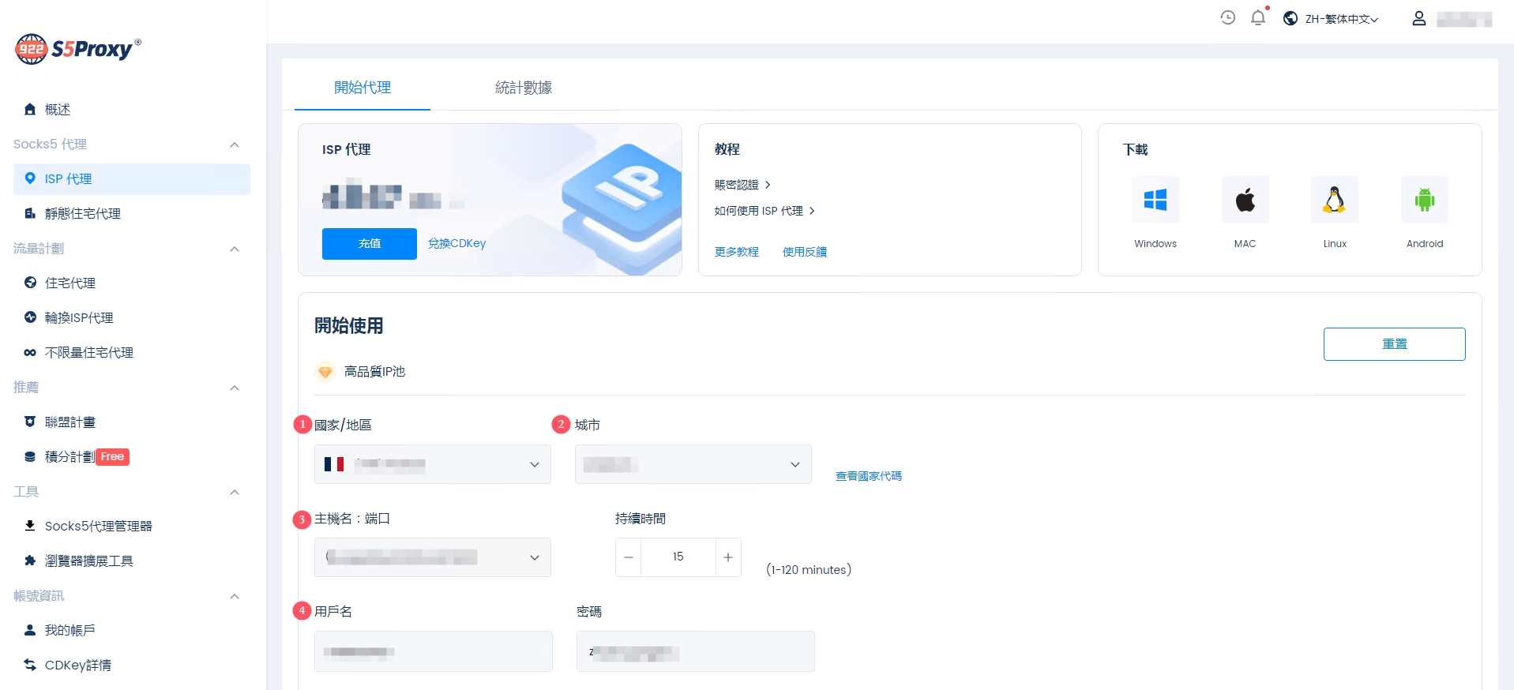Click the Windows download icon

tap(1155, 201)
